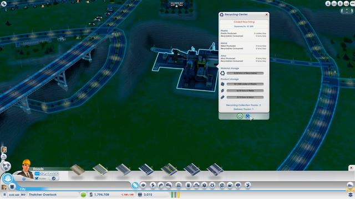The height and width of the screenshot is (199, 355).
Task: Click the green happiness smiley face
Action: click(83, 195)
